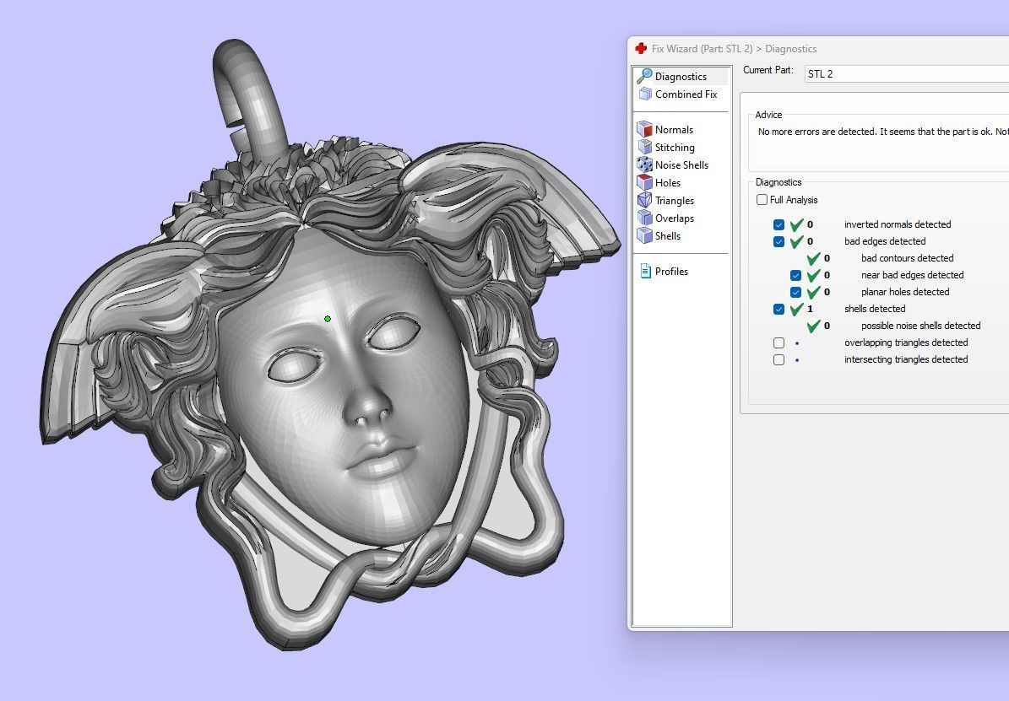The width and height of the screenshot is (1009, 701).
Task: Select the green point on the forehead
Action: pyautogui.click(x=328, y=319)
